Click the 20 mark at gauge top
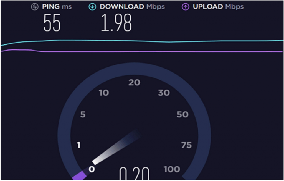The image size is (284, 181). click(x=135, y=82)
